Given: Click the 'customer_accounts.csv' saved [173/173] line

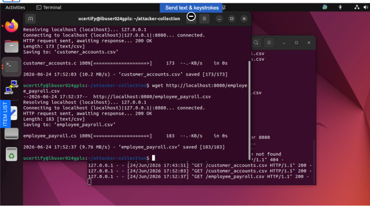Looking at the screenshot, I should (x=125, y=75).
